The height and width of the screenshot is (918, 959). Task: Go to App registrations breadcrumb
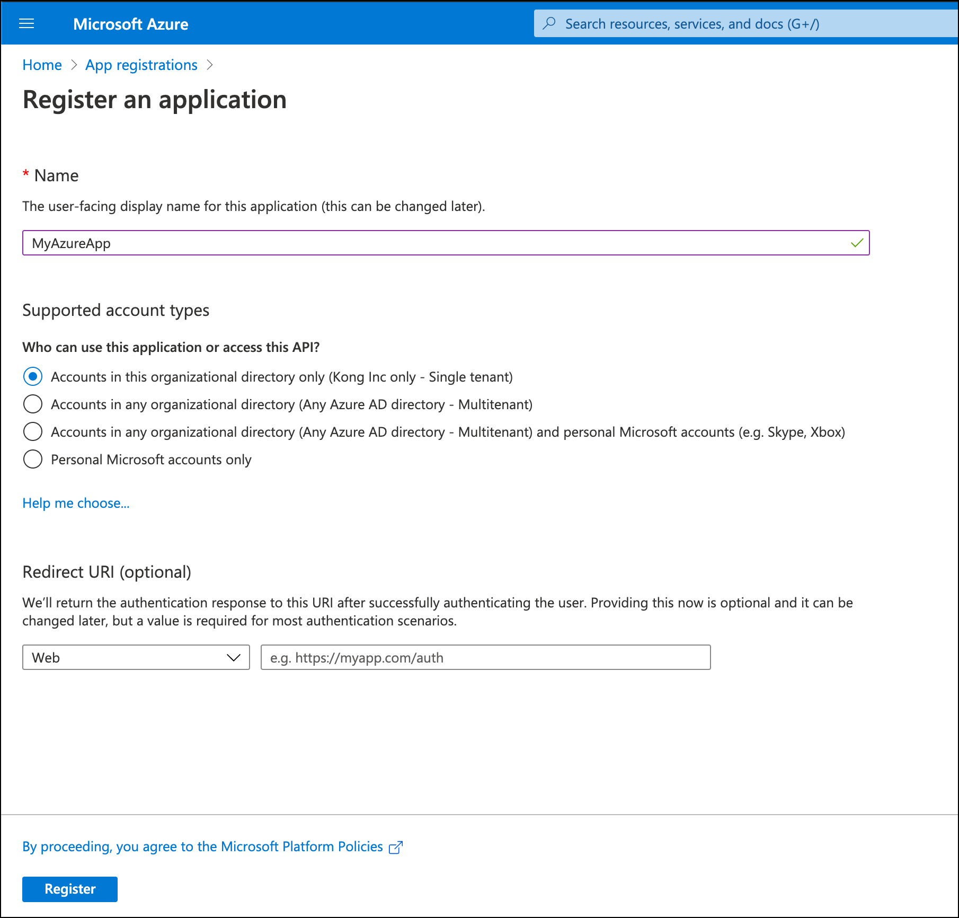141,65
